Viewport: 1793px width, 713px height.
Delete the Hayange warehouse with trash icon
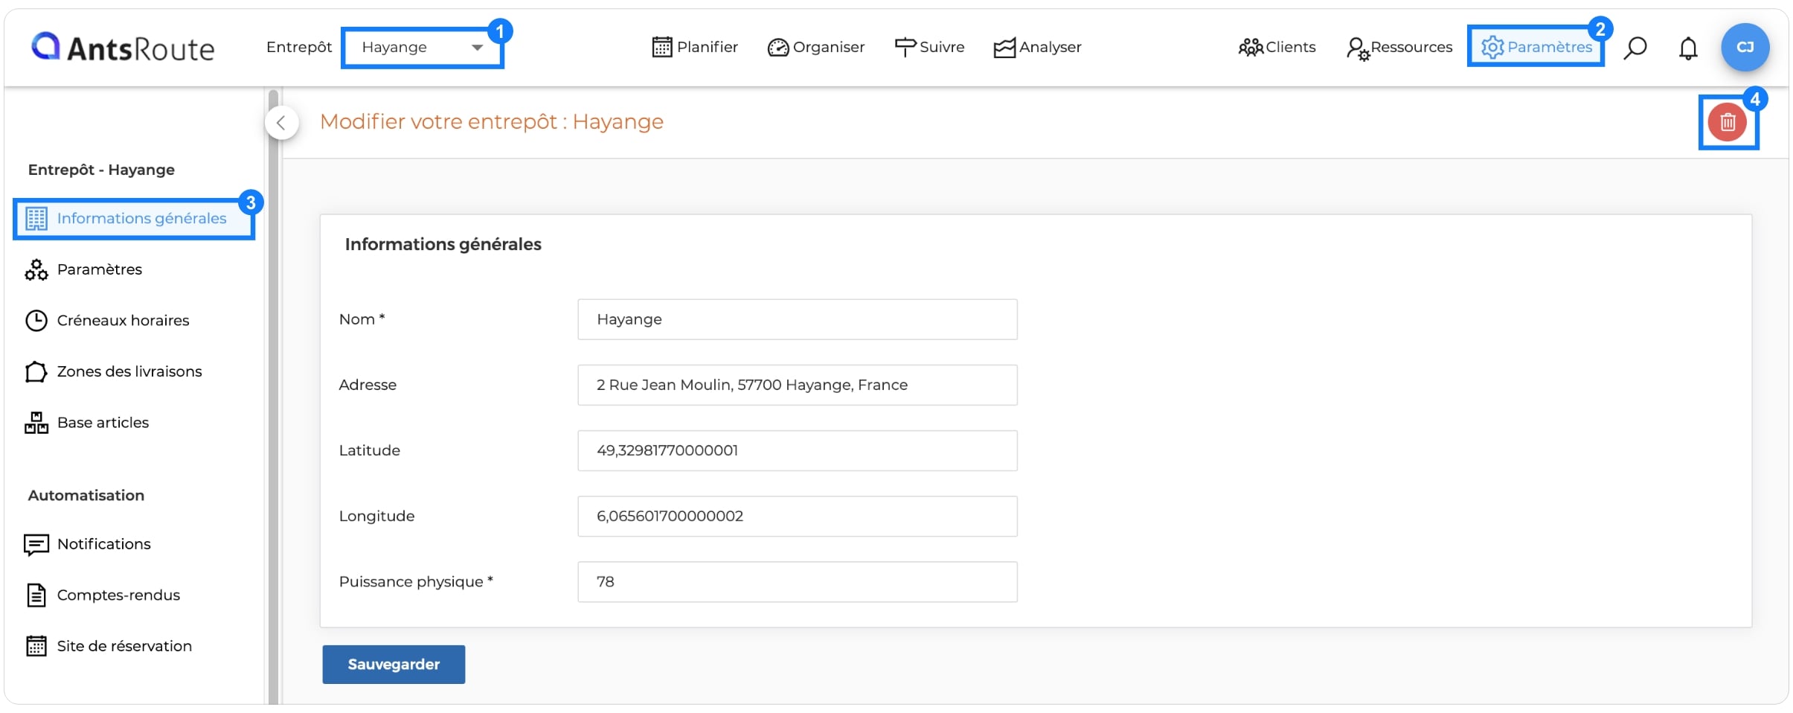[1728, 122]
